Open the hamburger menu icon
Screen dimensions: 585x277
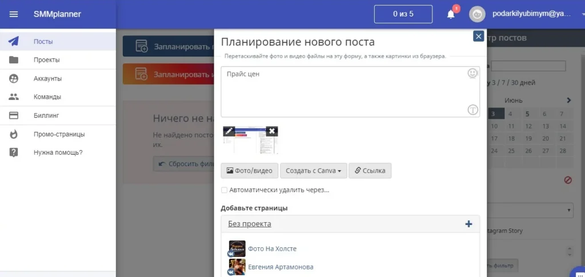point(14,14)
